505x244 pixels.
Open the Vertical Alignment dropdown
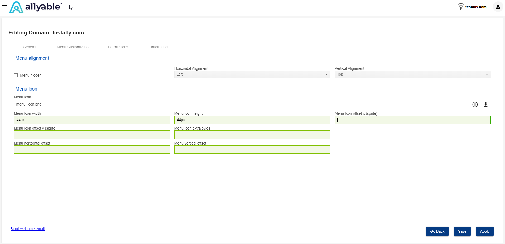[x=413, y=74]
